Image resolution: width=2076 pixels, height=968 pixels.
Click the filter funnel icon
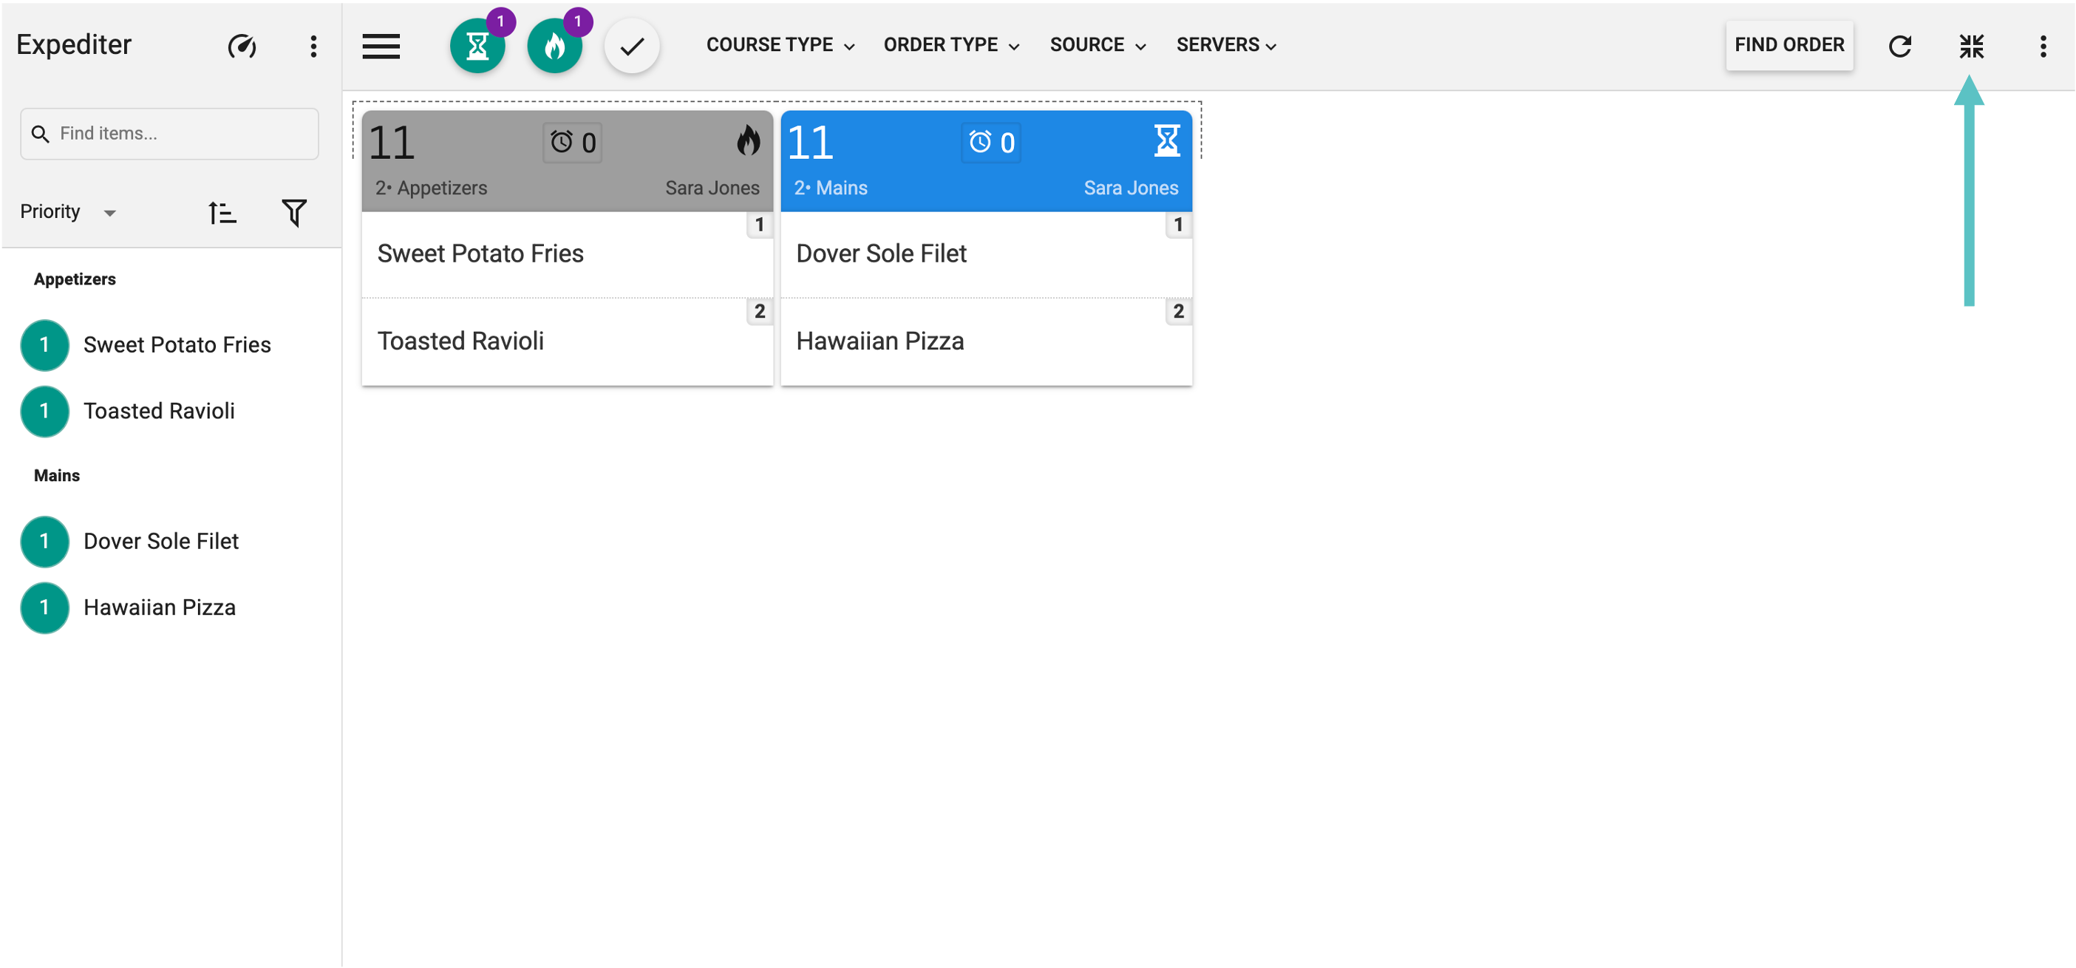(x=294, y=213)
